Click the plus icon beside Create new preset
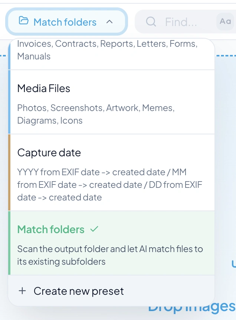 tap(23, 291)
